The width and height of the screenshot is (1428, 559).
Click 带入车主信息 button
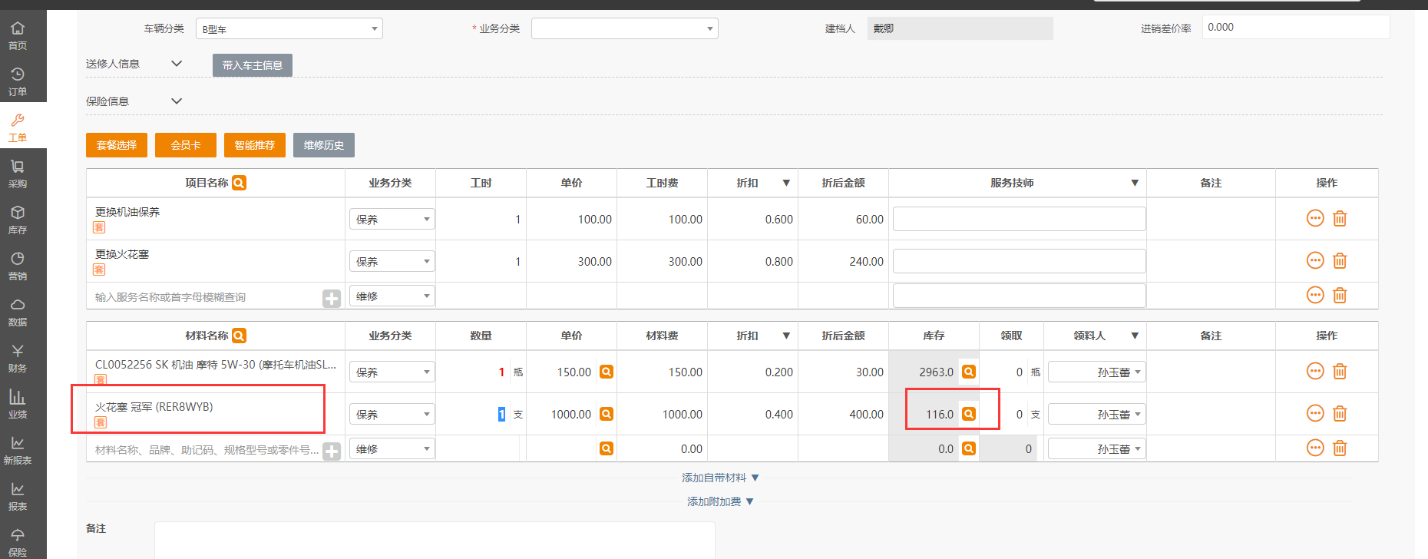(253, 65)
